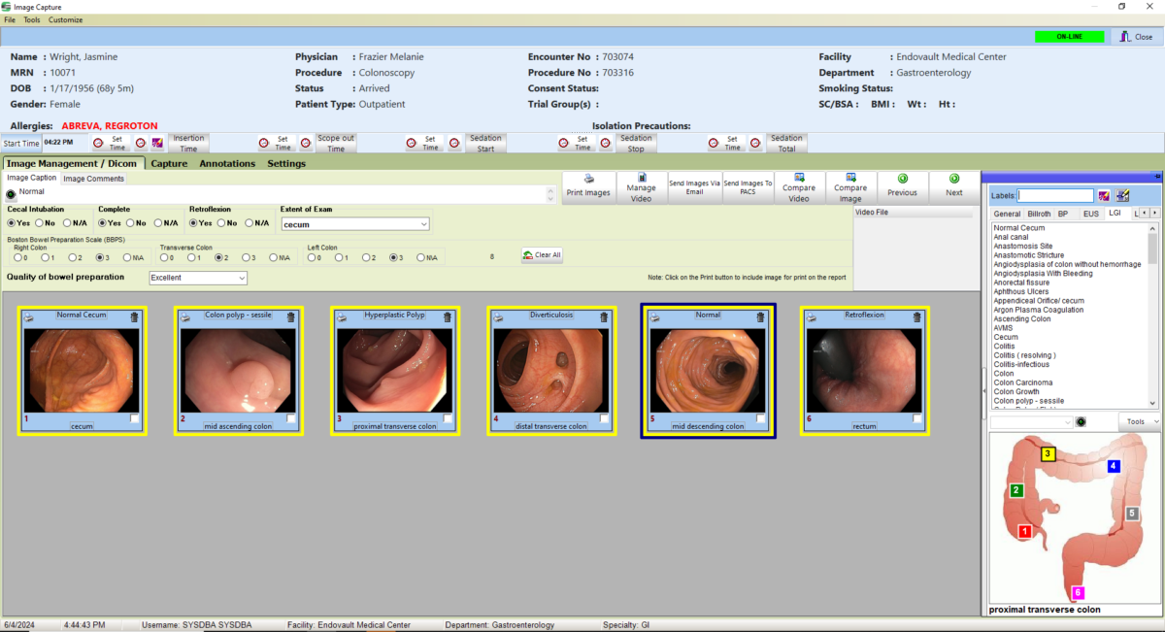
Task: Click the Close button at top right
Action: pos(1138,36)
